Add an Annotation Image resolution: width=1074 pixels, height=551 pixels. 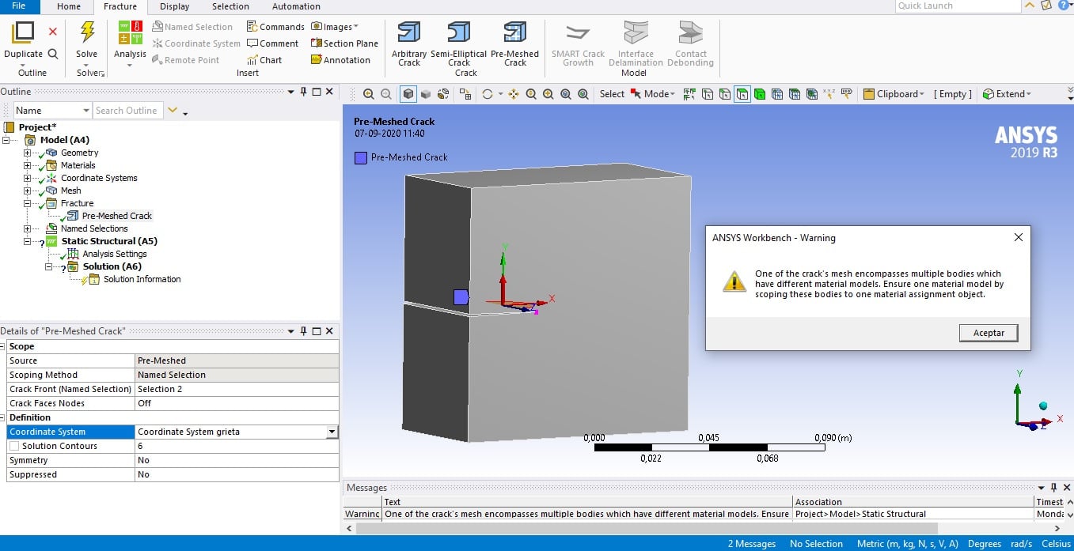click(x=340, y=60)
